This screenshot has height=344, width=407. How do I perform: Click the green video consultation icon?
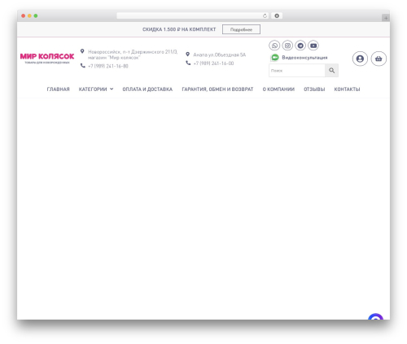pos(275,58)
